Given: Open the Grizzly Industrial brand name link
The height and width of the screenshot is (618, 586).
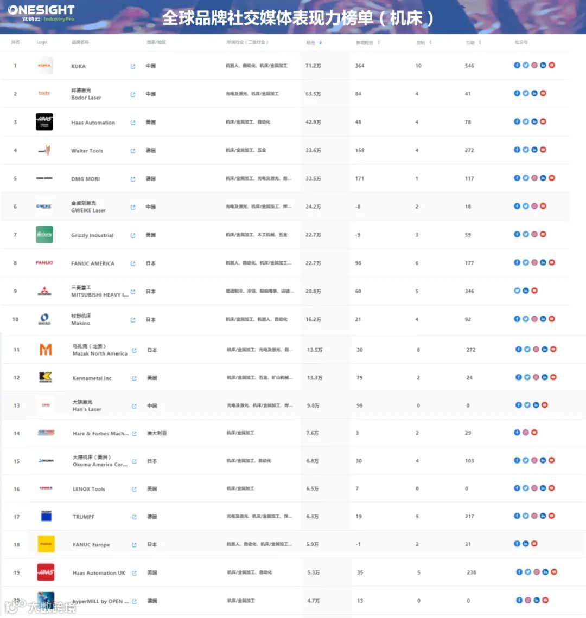Looking at the screenshot, I should (x=92, y=235).
